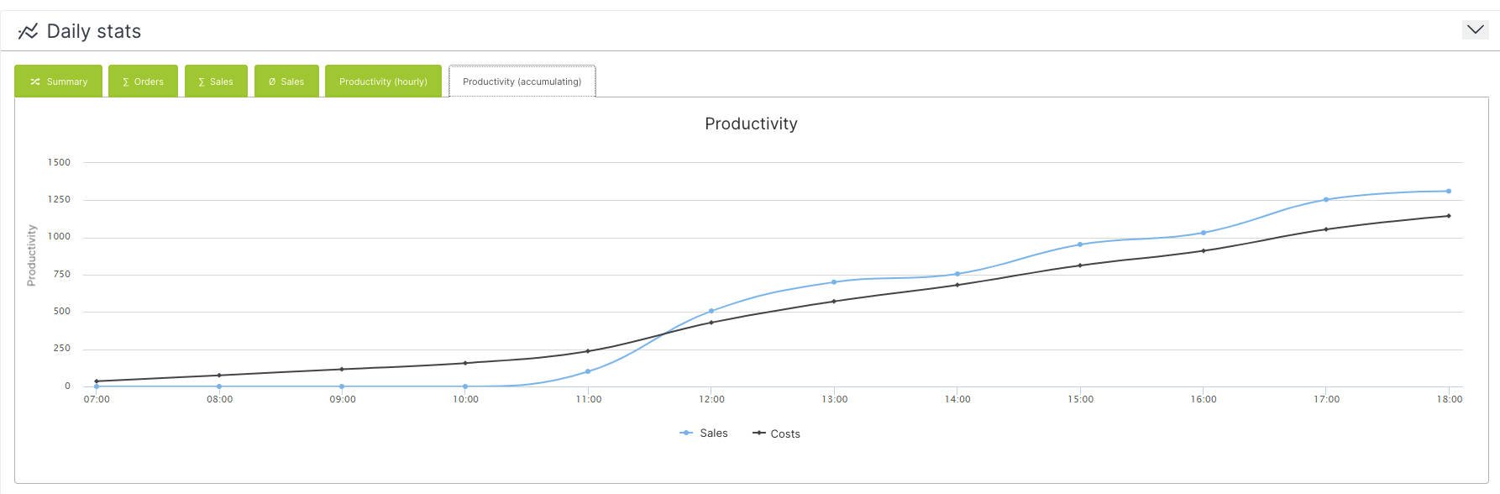Hide the Costs series via legend

pos(777,434)
